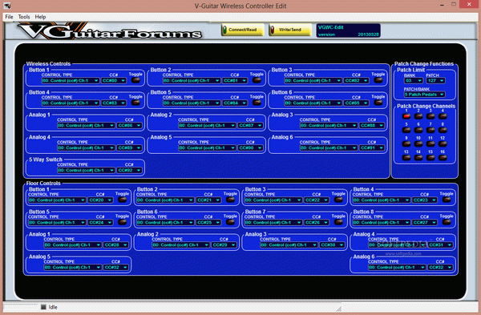Expand the 5 Patch Pedals dropdown
This screenshot has height=315, width=481.
(424, 95)
